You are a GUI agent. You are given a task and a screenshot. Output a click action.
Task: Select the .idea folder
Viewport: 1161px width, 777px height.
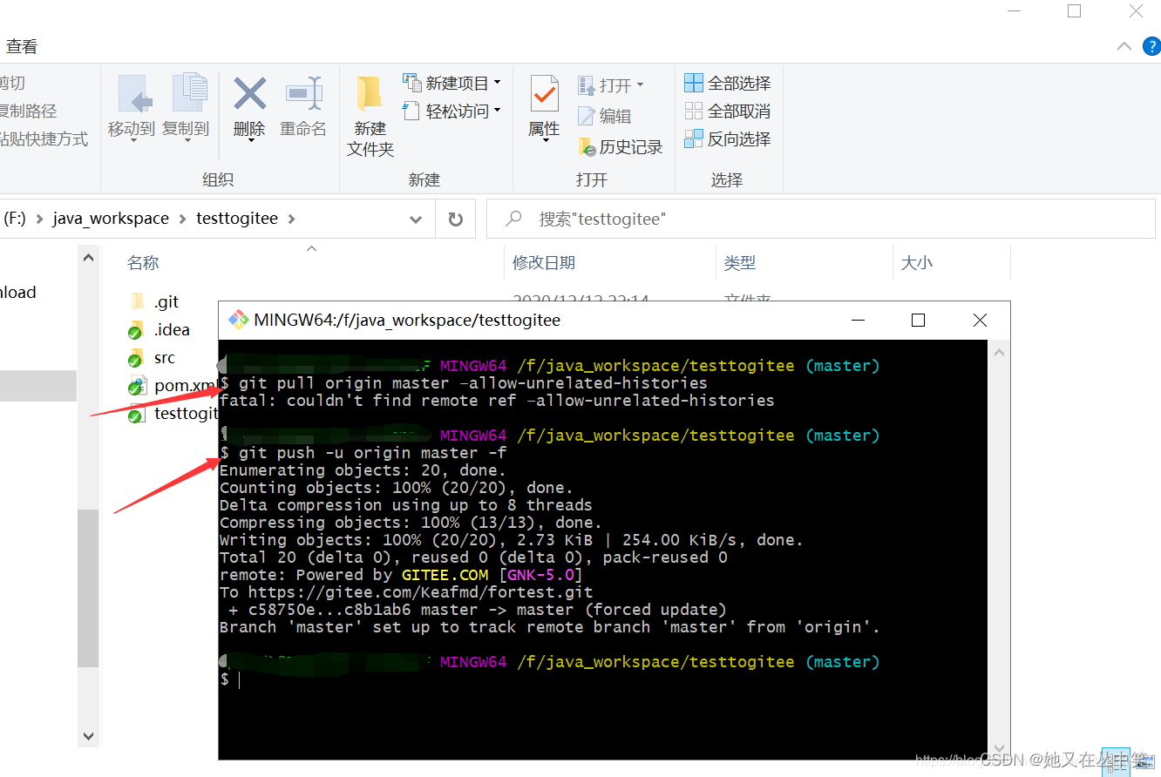159,329
